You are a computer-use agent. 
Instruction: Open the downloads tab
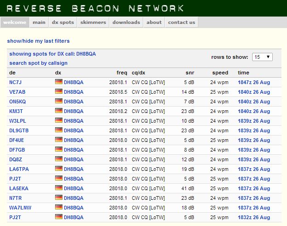[x=126, y=23]
